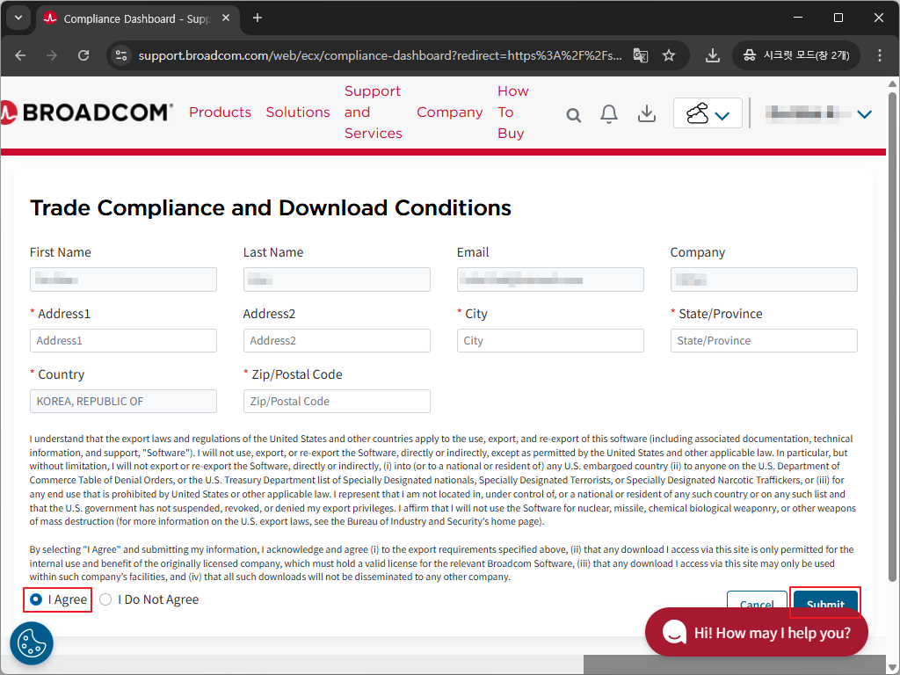
Task: Click the Country field showing KOREA, REPUBLIC OF
Action: pos(123,401)
